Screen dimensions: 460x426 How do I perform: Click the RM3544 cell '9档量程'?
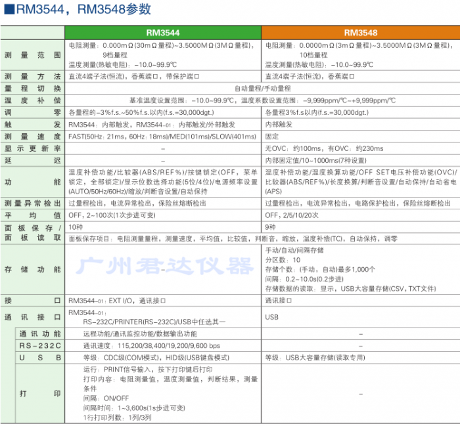[x=115, y=55]
